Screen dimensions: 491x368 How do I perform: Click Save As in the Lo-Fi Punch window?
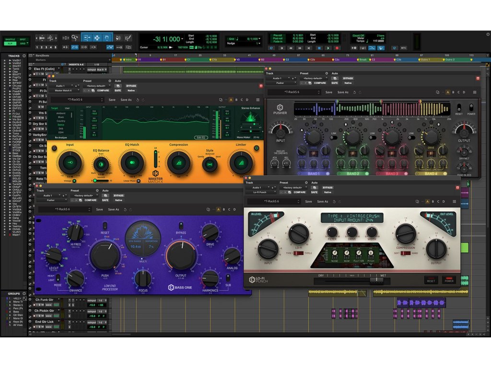pos(323,202)
